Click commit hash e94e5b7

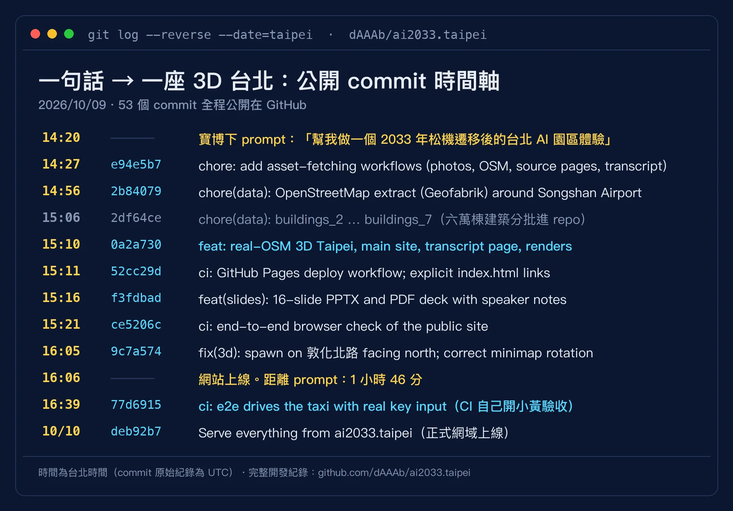[136, 164]
